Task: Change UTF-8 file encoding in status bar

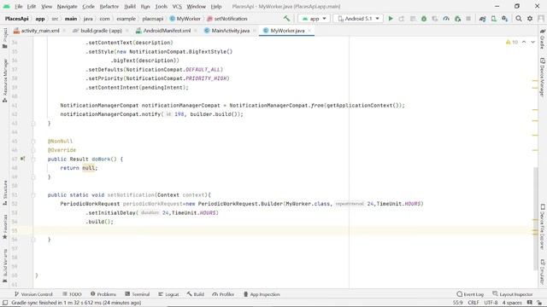Action: tap(491, 303)
